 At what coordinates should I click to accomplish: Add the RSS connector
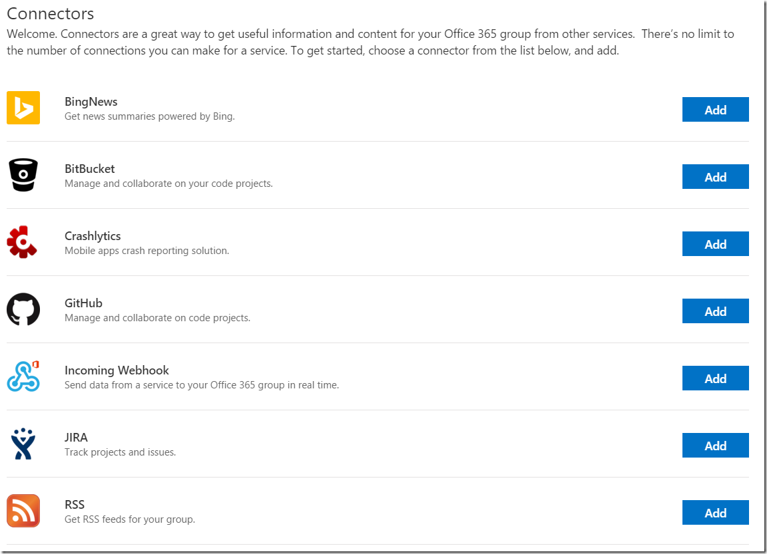tap(715, 513)
